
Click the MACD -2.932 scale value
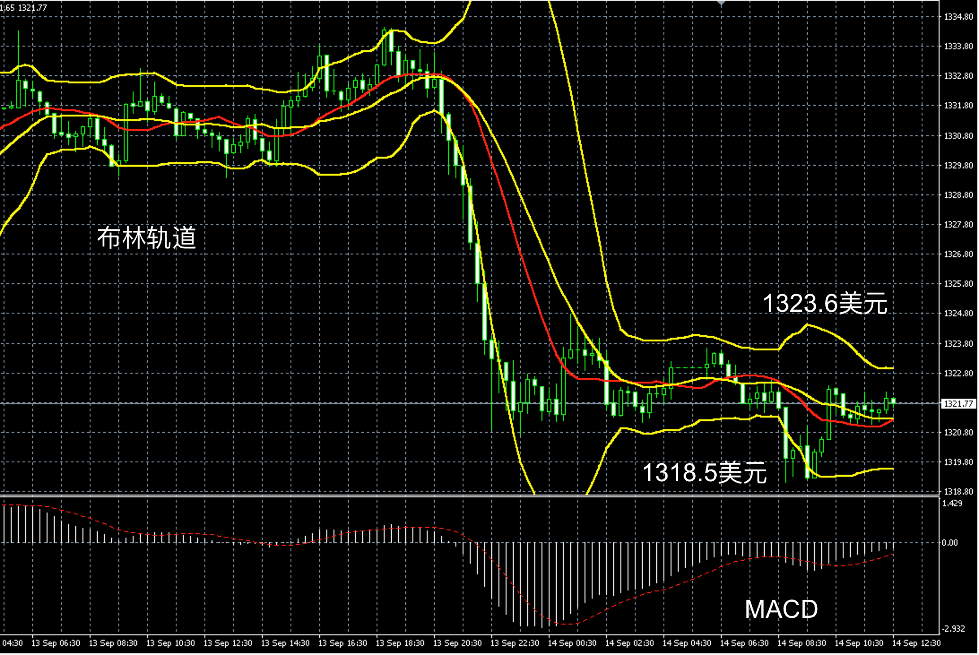pos(953,629)
